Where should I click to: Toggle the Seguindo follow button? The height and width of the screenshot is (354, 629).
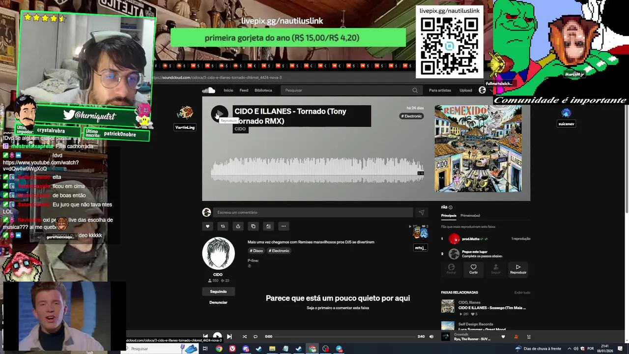[218, 292]
